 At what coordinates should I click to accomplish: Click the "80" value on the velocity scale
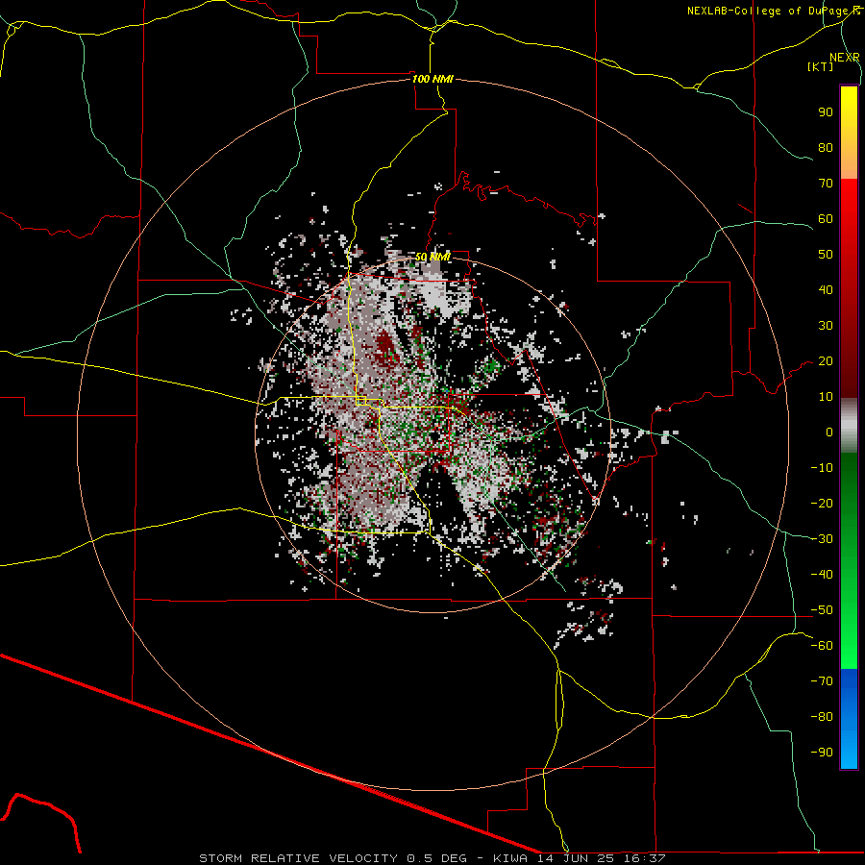(826, 147)
